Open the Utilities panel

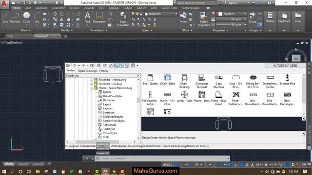point(270,17)
